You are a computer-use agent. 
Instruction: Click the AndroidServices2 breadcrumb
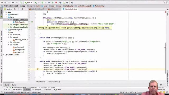tap(10, 6)
